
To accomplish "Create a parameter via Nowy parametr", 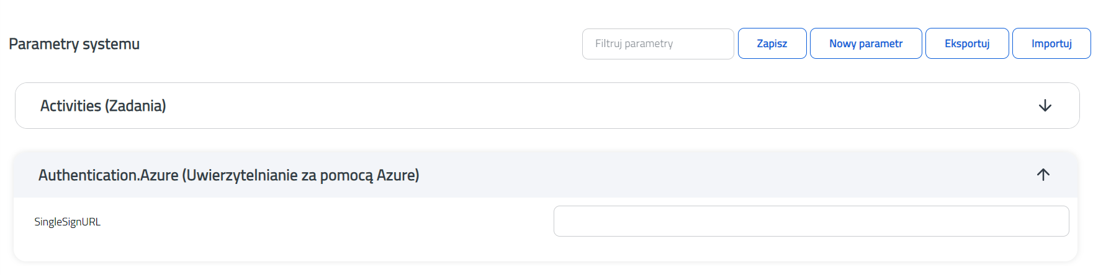I will pos(865,44).
